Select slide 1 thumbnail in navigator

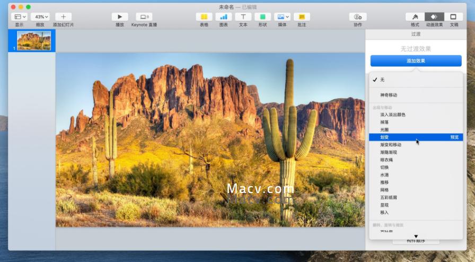pos(34,41)
